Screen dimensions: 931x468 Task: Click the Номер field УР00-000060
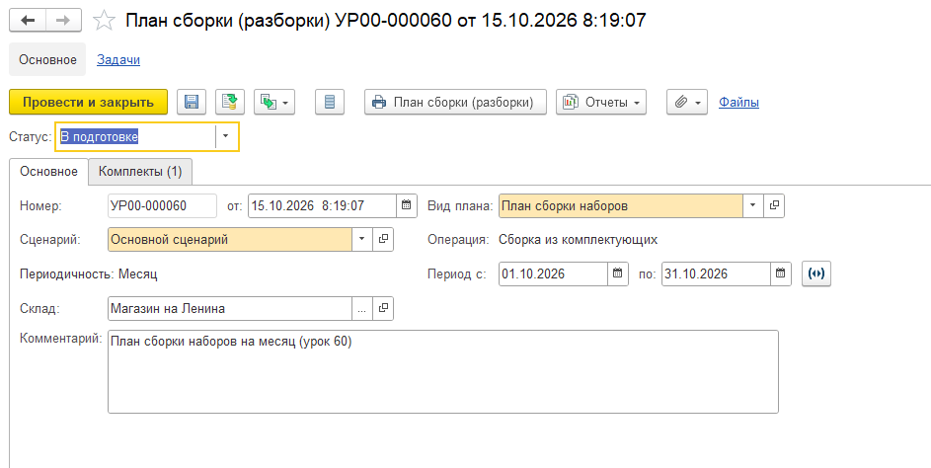click(x=162, y=206)
